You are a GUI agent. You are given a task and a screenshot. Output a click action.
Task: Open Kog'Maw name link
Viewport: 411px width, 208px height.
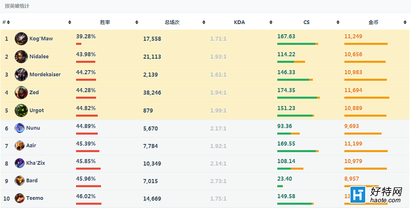[41, 39]
